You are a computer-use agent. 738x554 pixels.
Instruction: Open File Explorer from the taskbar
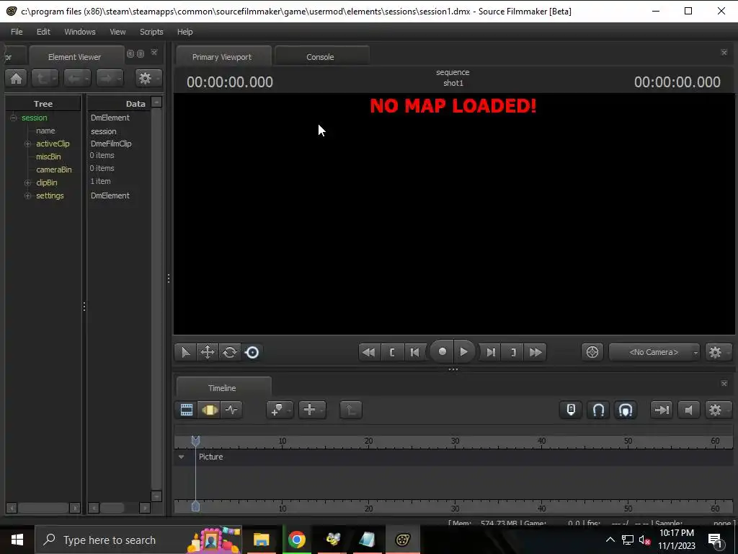261,540
